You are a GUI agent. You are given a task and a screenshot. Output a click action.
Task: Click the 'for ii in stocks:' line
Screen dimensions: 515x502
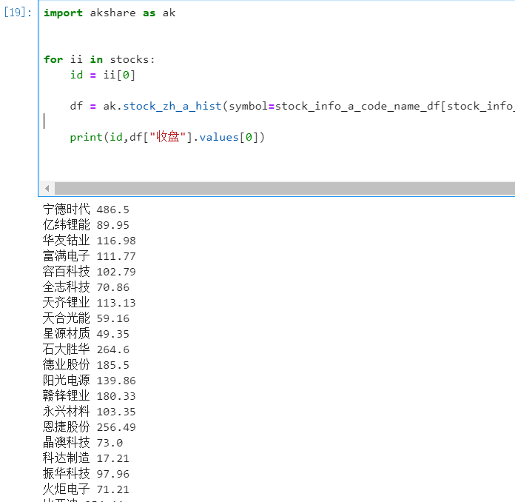click(x=99, y=59)
